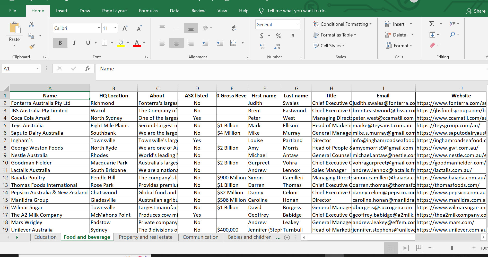Click the Share button

click(x=476, y=11)
